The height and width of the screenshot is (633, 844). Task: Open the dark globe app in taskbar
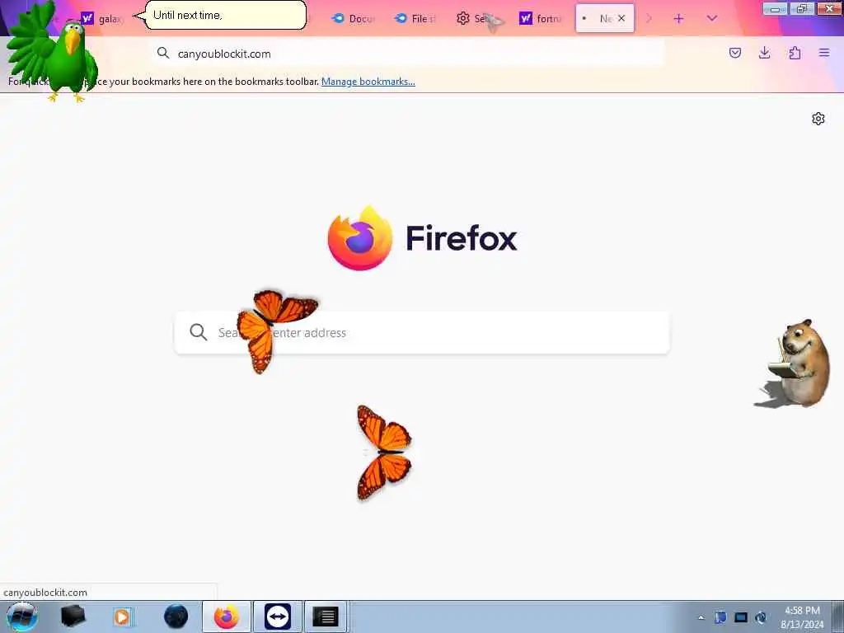(176, 617)
